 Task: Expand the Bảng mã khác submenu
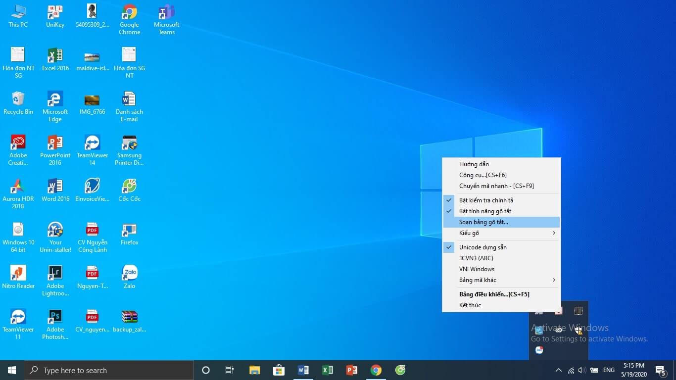pyautogui.click(x=501, y=280)
